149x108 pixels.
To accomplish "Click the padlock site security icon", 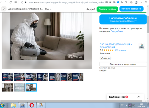I will pos(26,2).
